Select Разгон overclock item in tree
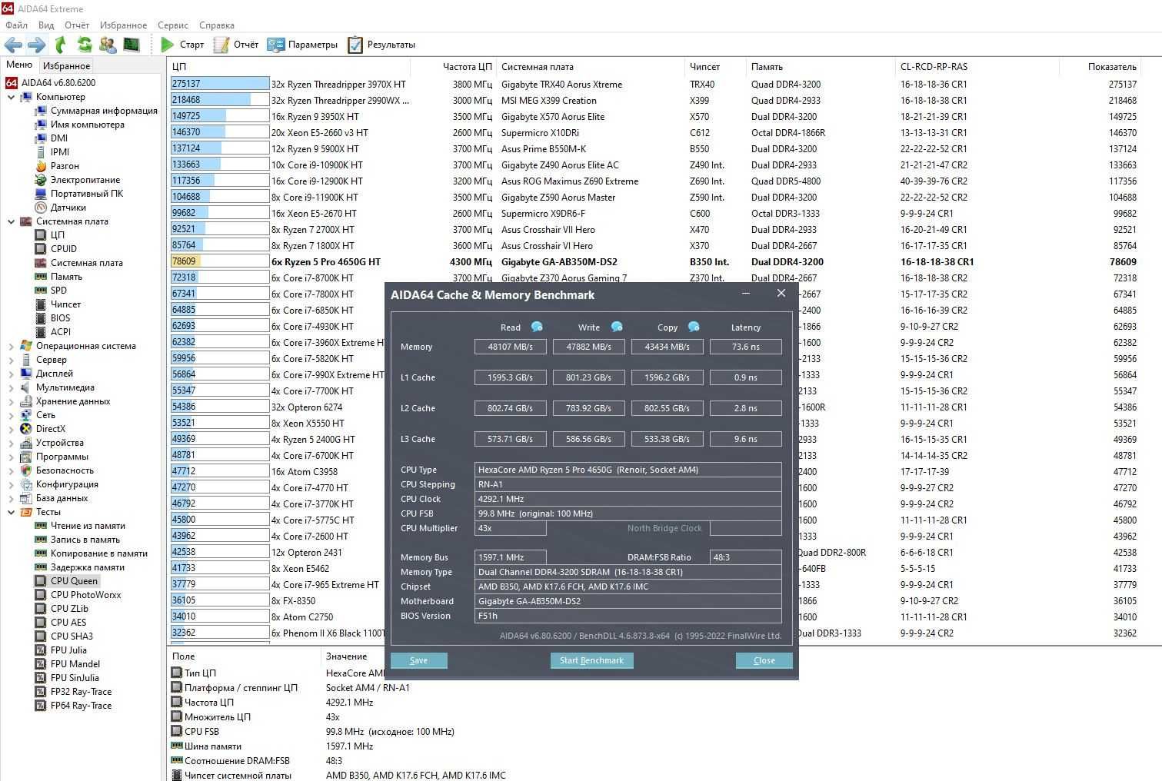 pyautogui.click(x=65, y=166)
